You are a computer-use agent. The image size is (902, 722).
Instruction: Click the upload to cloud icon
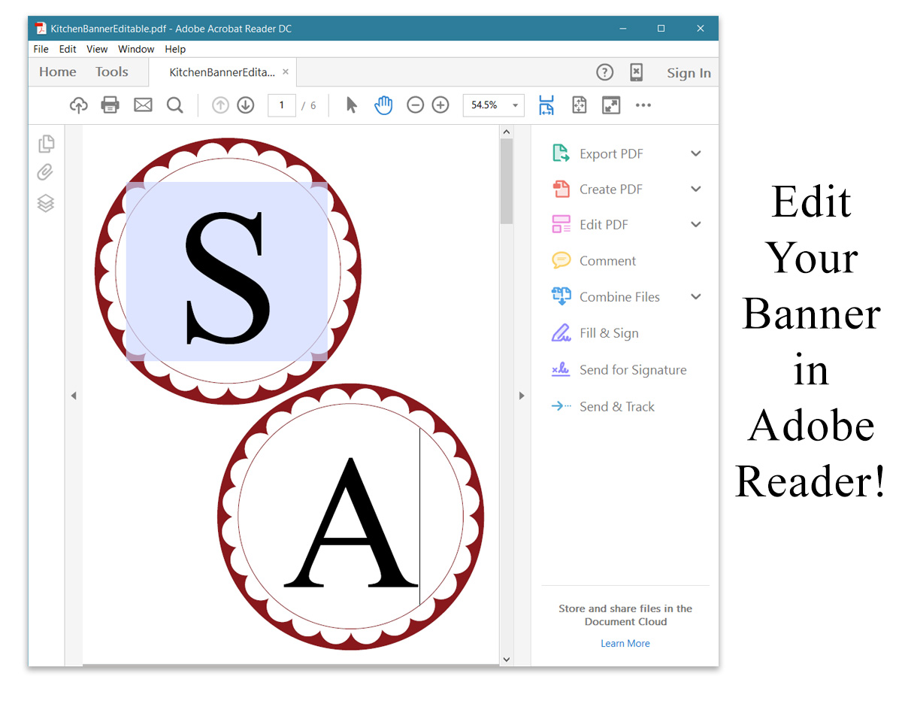(x=79, y=105)
